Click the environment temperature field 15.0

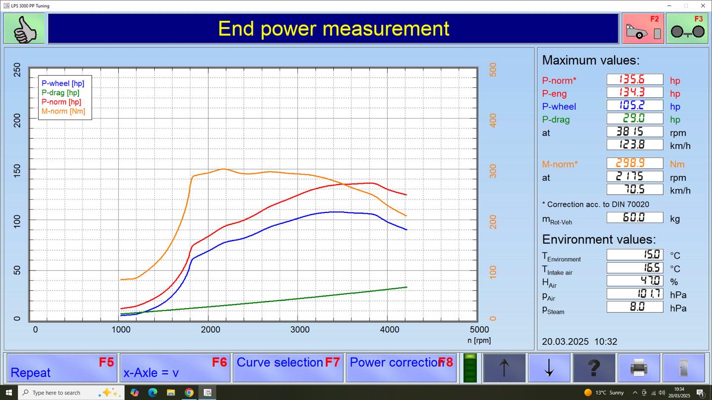[x=635, y=254]
